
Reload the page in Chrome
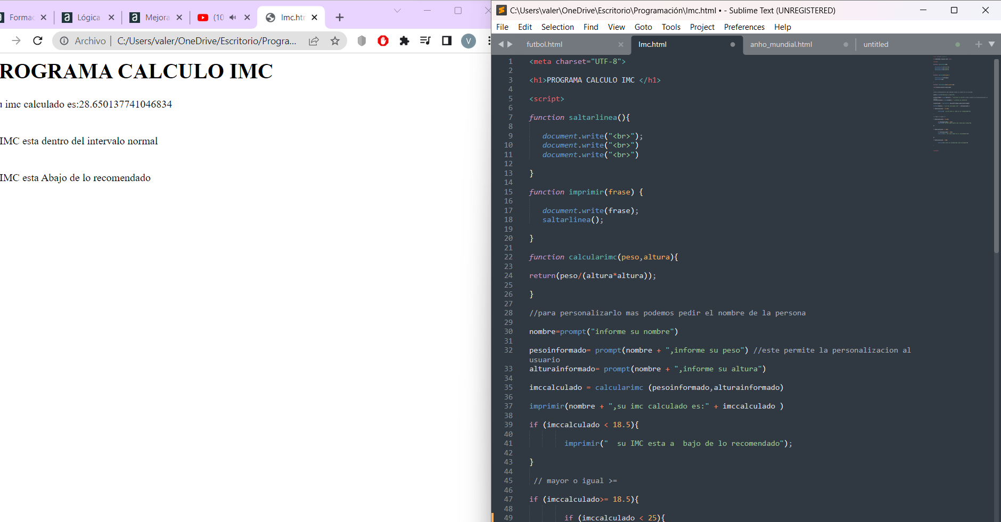click(37, 40)
